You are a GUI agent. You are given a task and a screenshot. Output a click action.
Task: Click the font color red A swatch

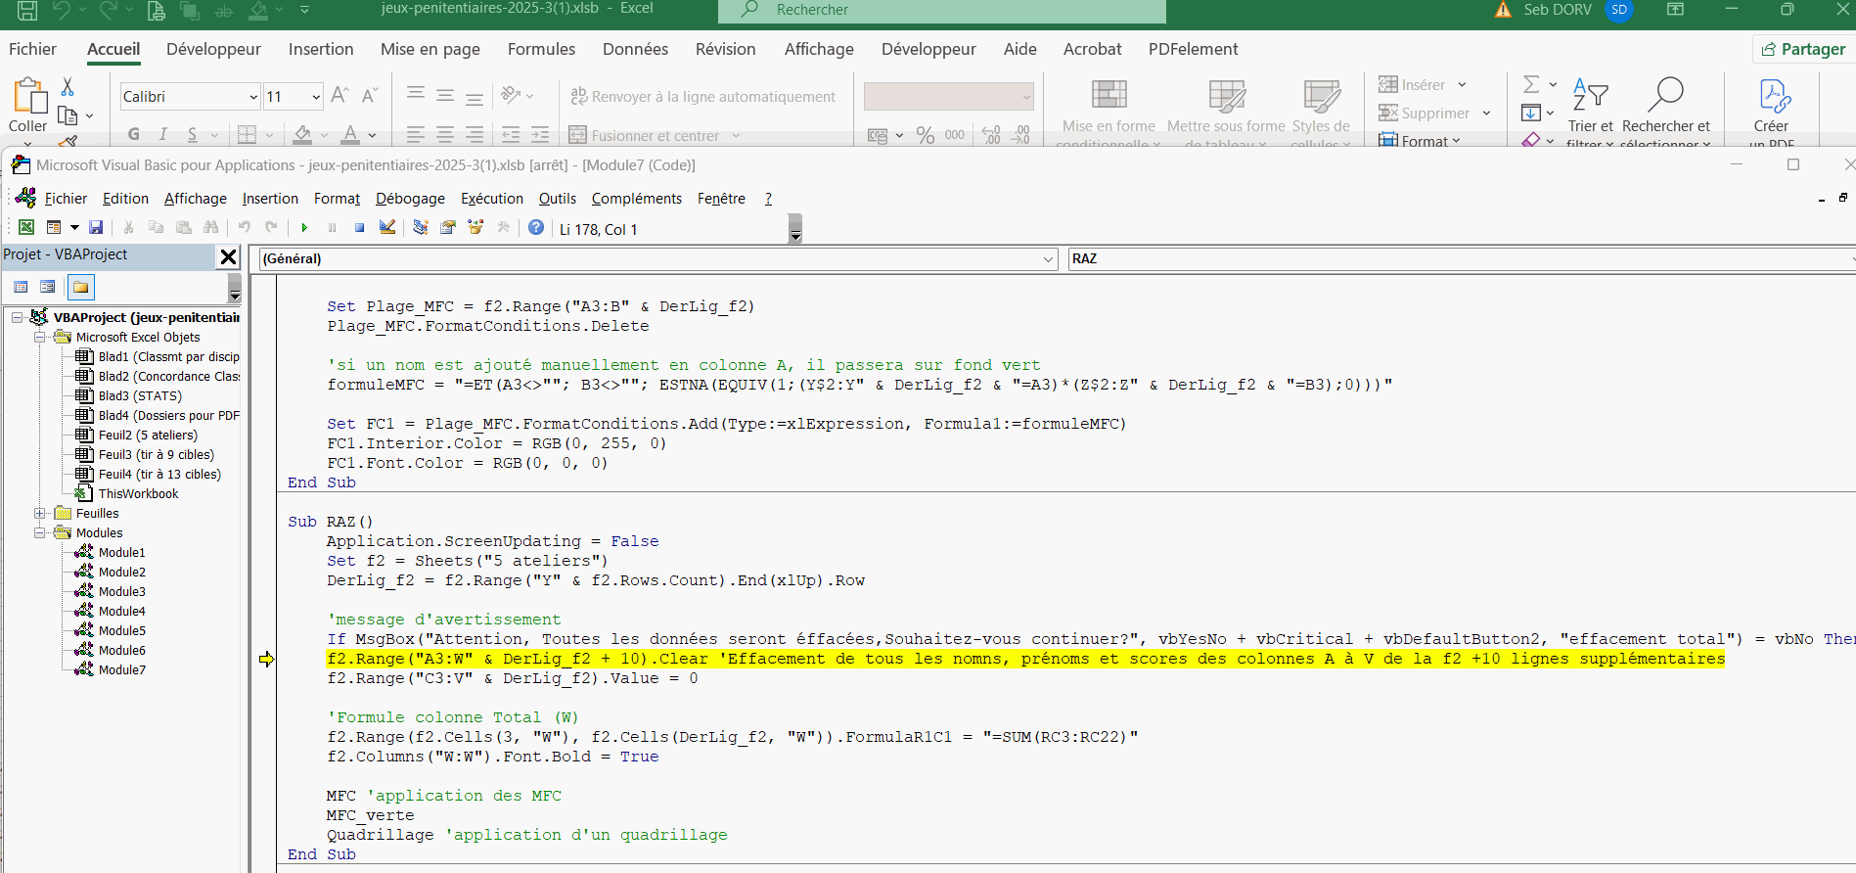350,135
